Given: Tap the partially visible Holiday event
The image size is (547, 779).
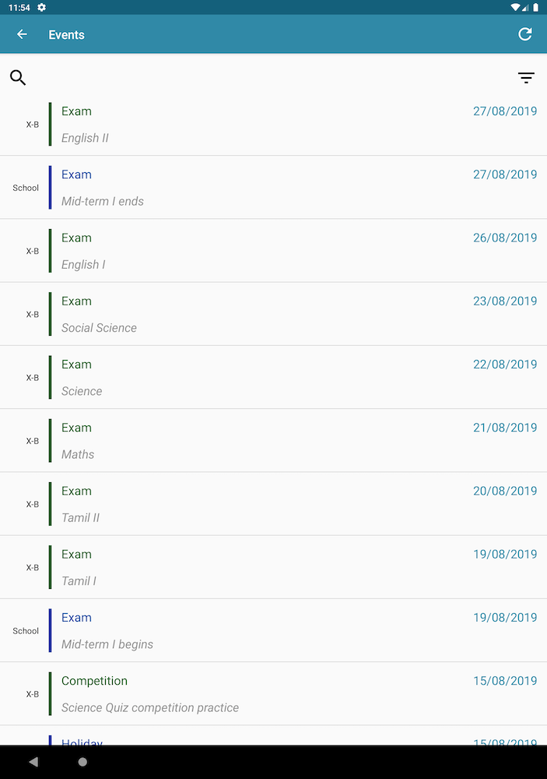Looking at the screenshot, I should [x=273, y=738].
